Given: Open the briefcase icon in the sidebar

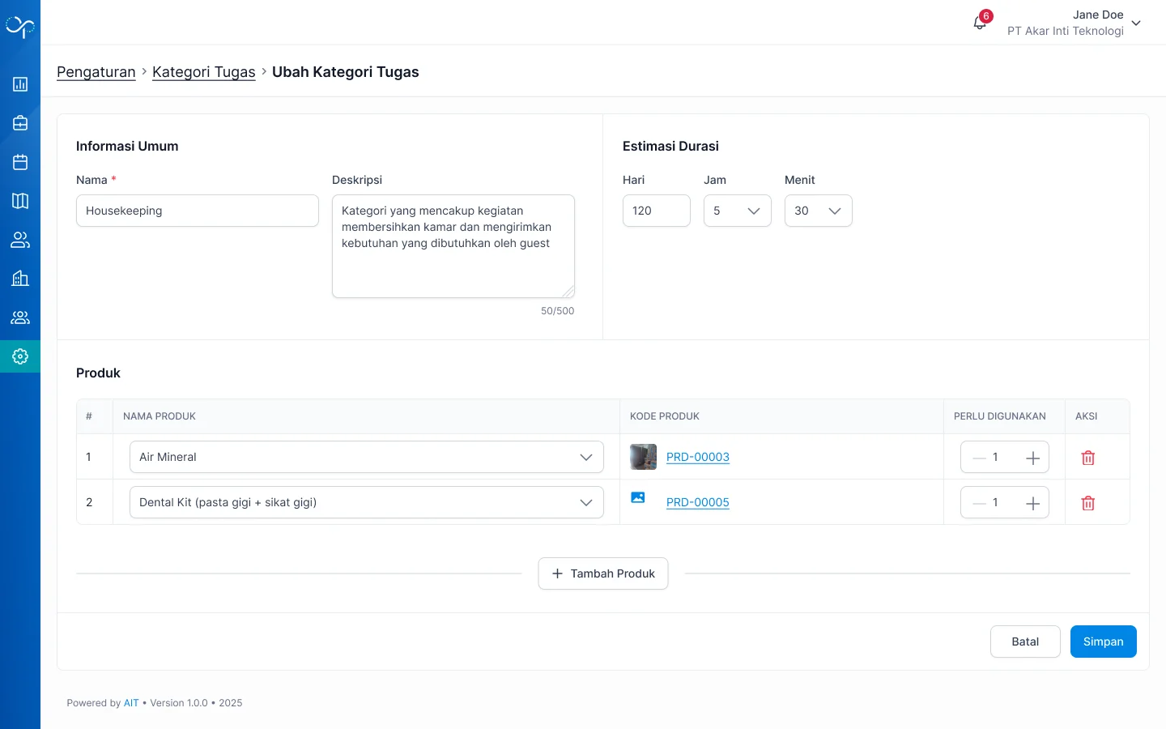Looking at the screenshot, I should (20, 123).
